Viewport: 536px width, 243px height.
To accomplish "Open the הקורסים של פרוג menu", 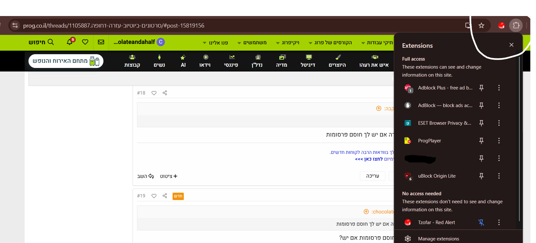I will pyautogui.click(x=330, y=43).
